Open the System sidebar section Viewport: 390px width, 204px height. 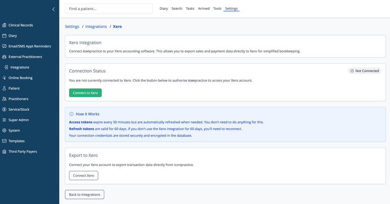point(14,130)
